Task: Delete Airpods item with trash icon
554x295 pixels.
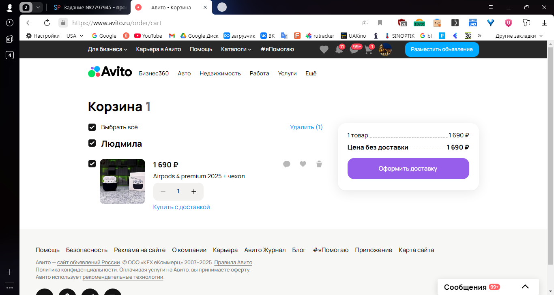Action: [x=319, y=164]
